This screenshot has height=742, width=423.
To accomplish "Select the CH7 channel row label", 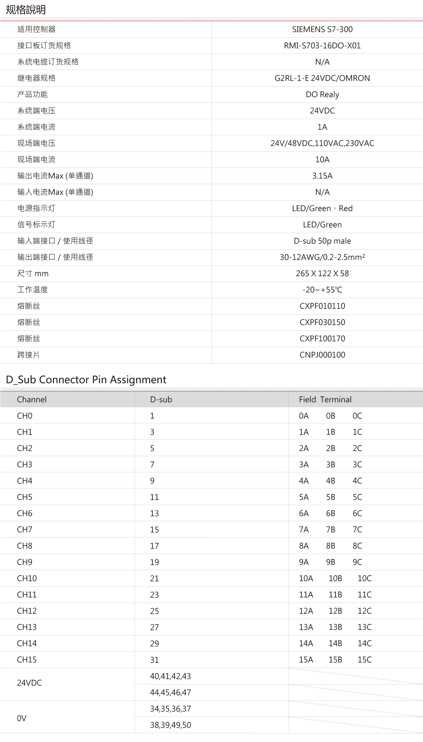I will pos(25,530).
